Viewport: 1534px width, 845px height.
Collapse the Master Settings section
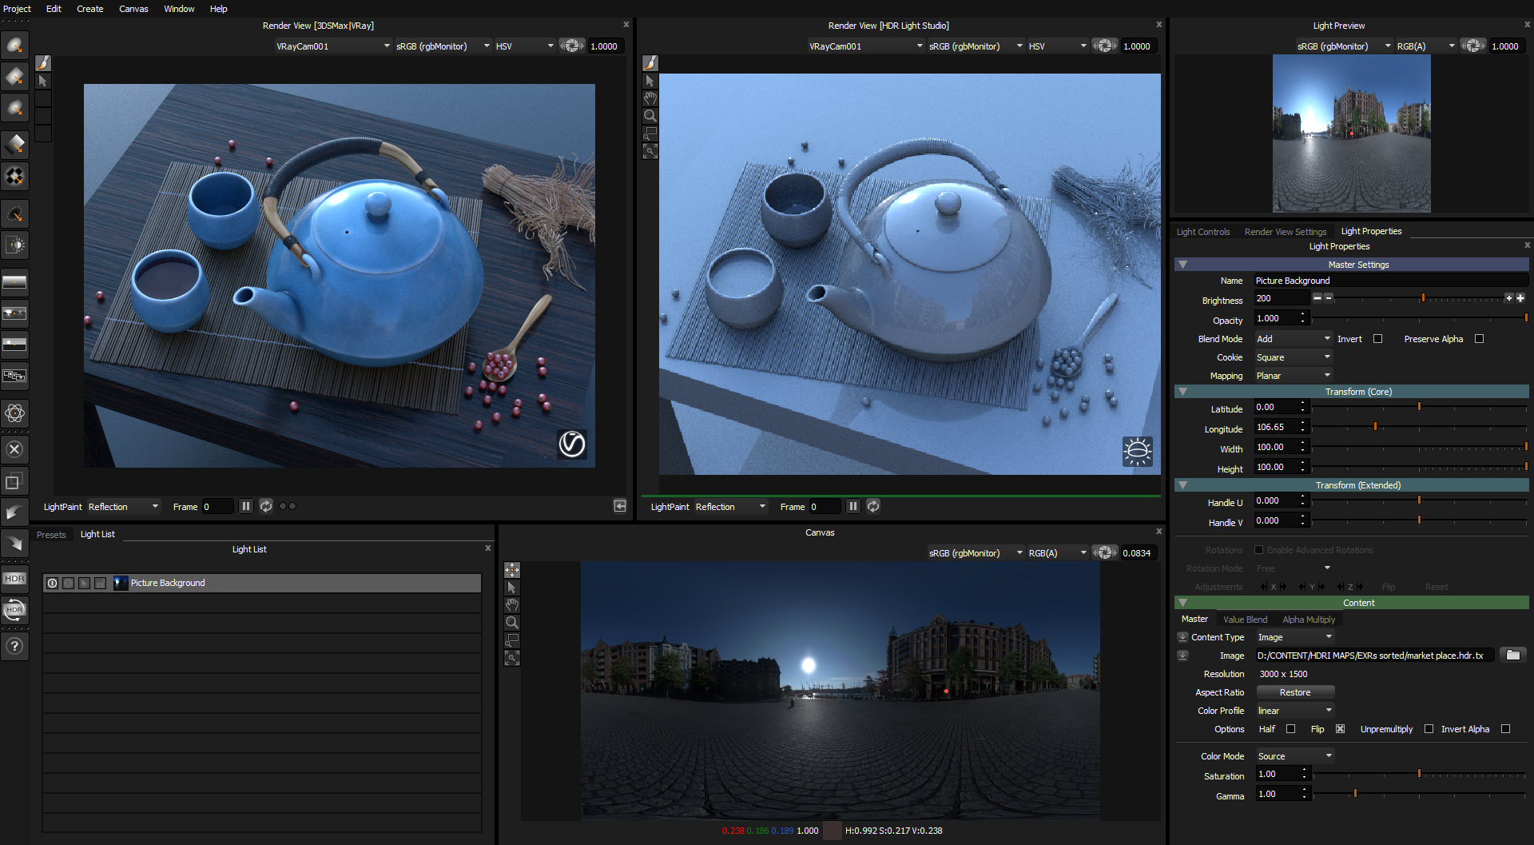(x=1182, y=265)
